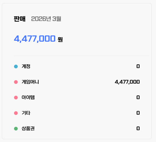This screenshot has width=156, height=142.
Task: Click the 상품권 row value 0
Action: click(138, 128)
